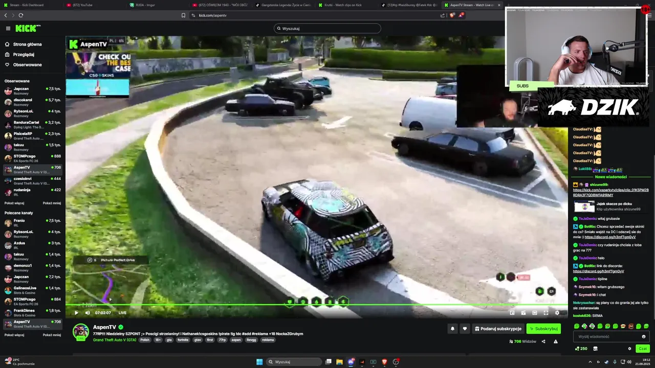Share the AspenTV stream
Image resolution: width=655 pixels, height=368 pixels.
click(543, 341)
